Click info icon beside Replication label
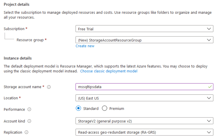Image resolution: width=215 pixels, height=138 pixels. coord(27,132)
